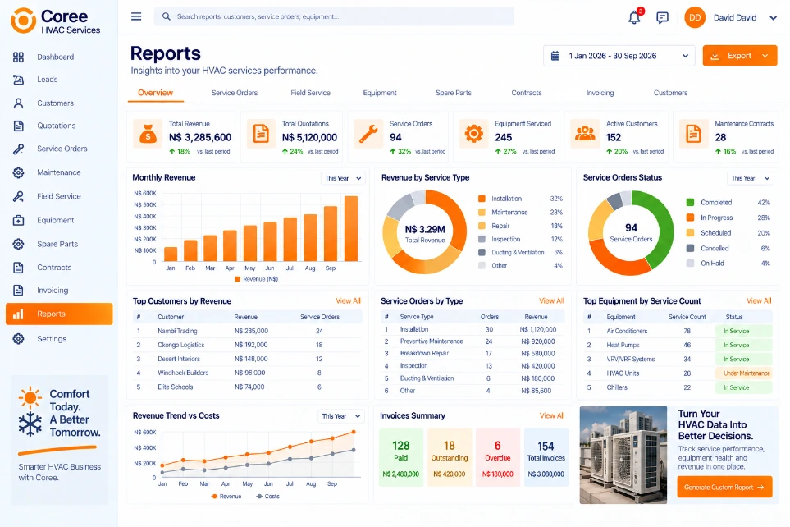Click the Equipment Serviced gear icon
This screenshot has height=527, width=790.
tap(473, 134)
